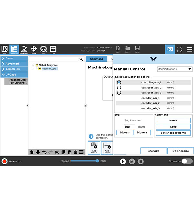
Task: Select controller_axis_1 radio button
Action: click(119, 82)
